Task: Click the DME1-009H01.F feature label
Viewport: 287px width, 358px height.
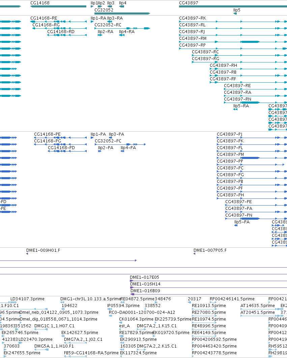Action: point(43,250)
